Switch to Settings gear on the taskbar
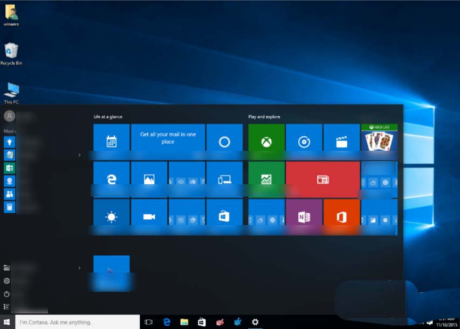Screen dimensions: 460x329 (x=255, y=322)
